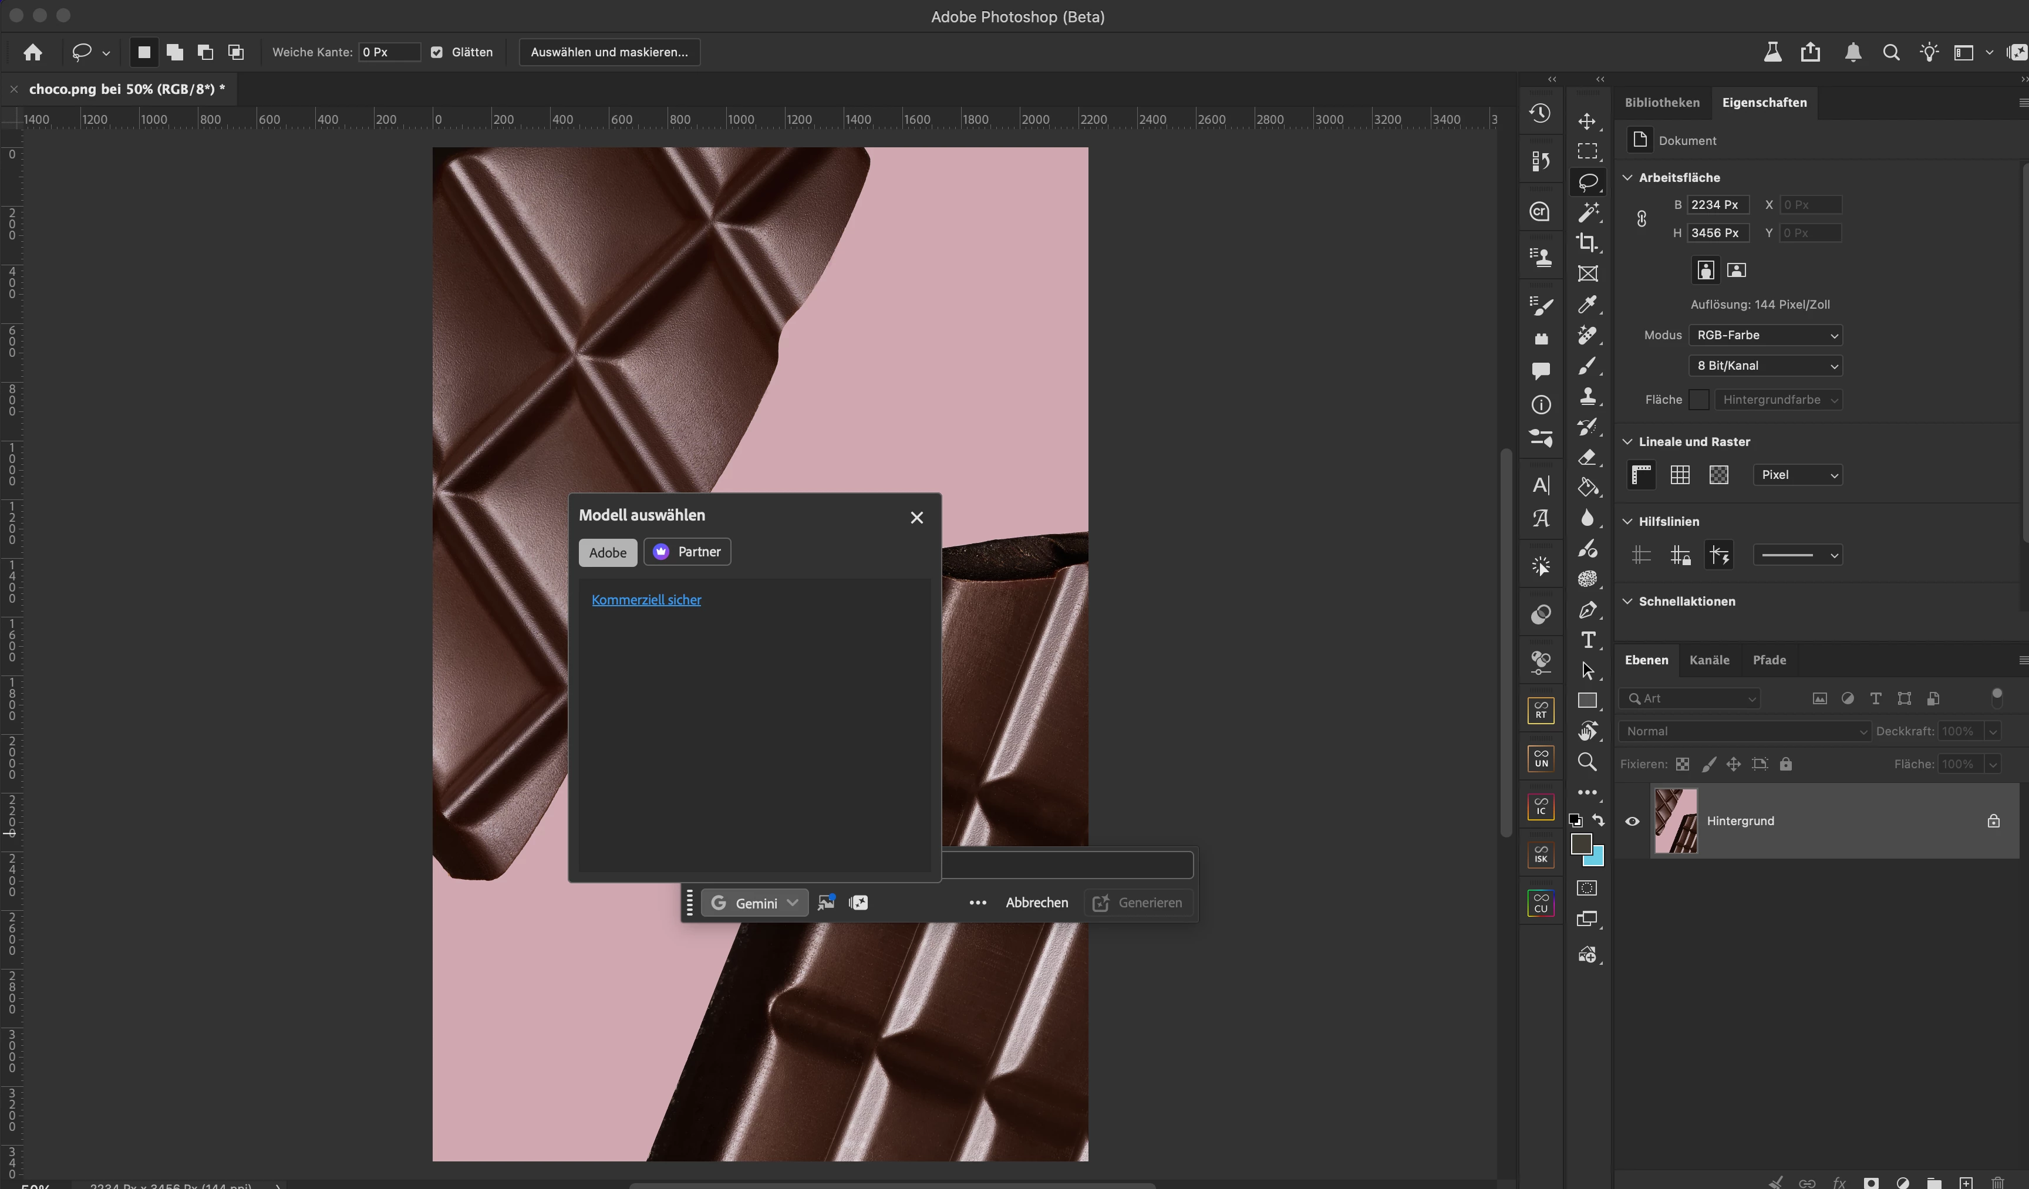Open the Modus RGB-Farbe dropdown
The image size is (2029, 1189).
click(1765, 335)
